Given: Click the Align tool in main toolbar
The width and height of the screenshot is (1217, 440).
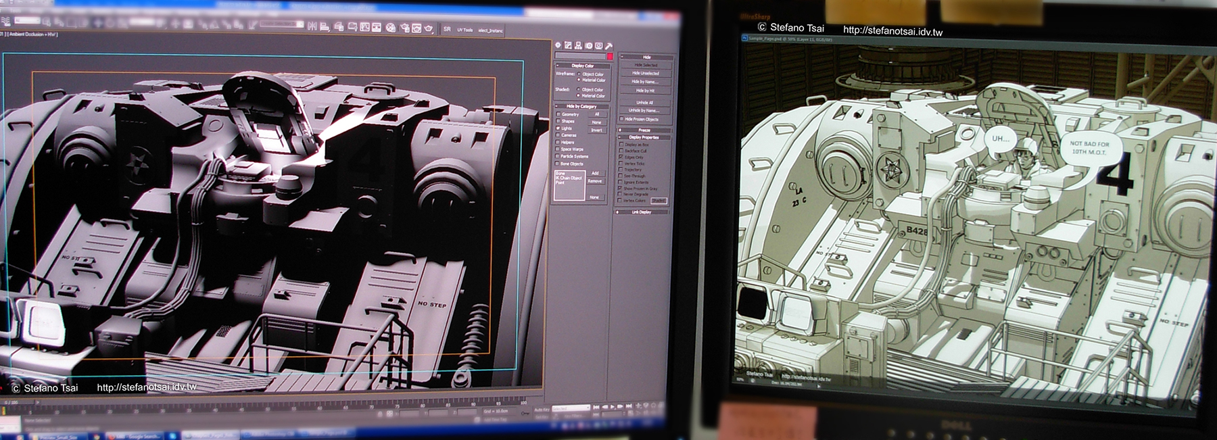Looking at the screenshot, I should [325, 27].
